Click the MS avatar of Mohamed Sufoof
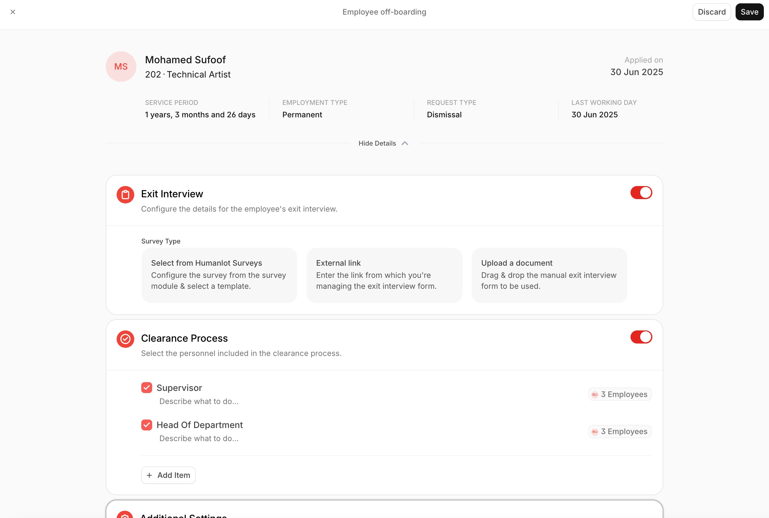Viewport: 769px width, 518px height. (x=121, y=66)
